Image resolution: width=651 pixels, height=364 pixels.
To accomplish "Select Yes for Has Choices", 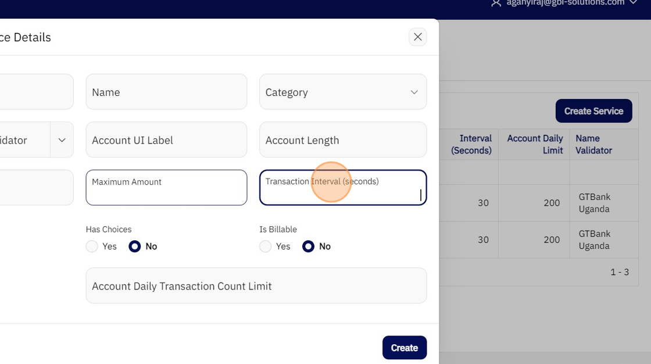I will [92, 247].
